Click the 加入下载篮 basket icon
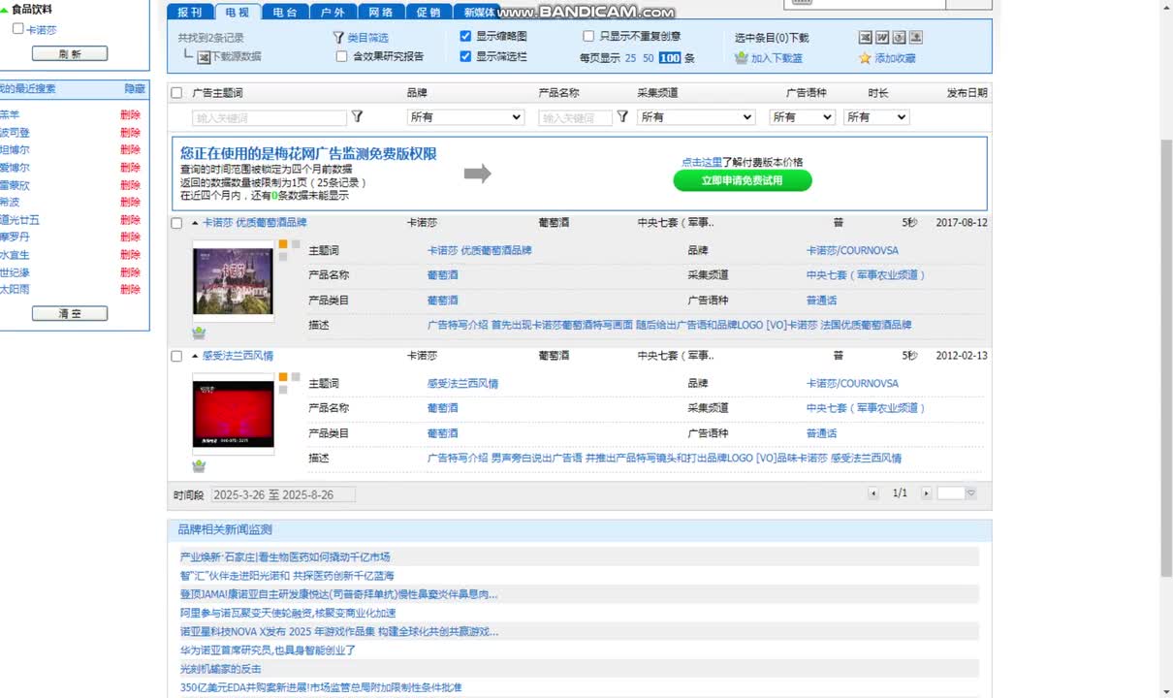This screenshot has height=698, width=1173. [x=742, y=58]
